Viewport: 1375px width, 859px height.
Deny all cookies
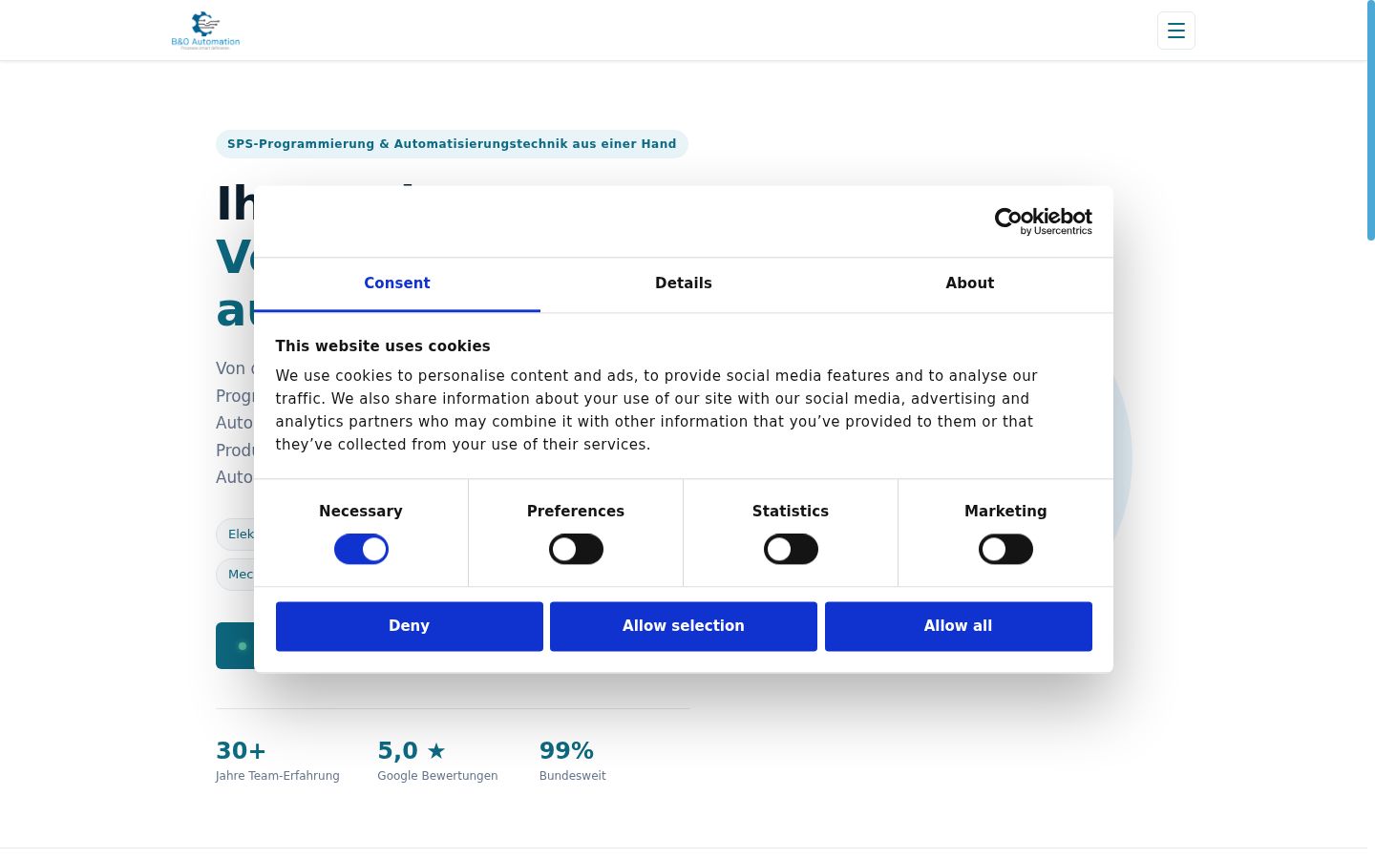click(409, 626)
